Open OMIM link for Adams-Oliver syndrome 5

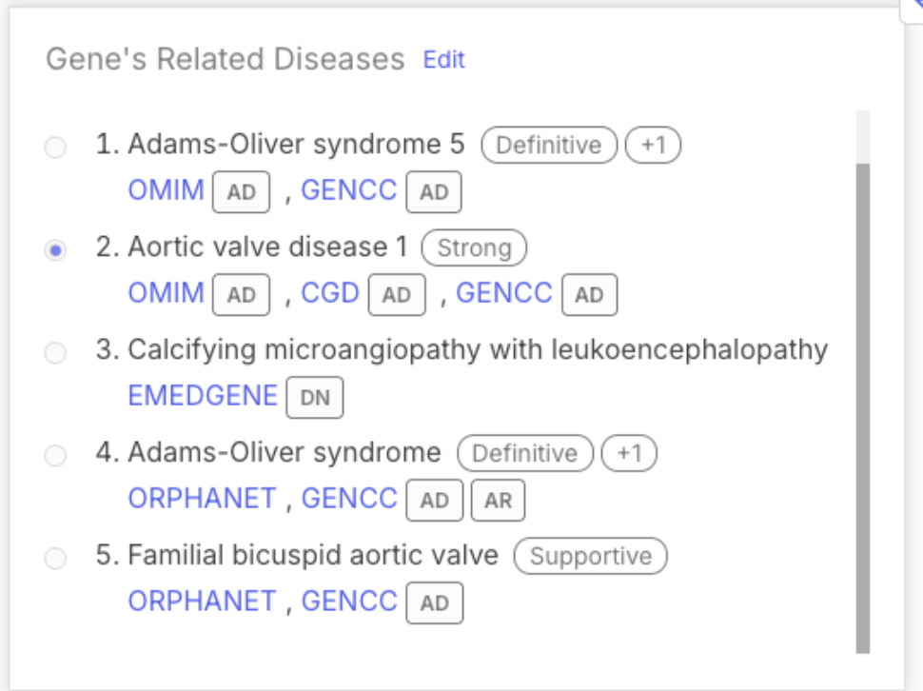tap(166, 191)
